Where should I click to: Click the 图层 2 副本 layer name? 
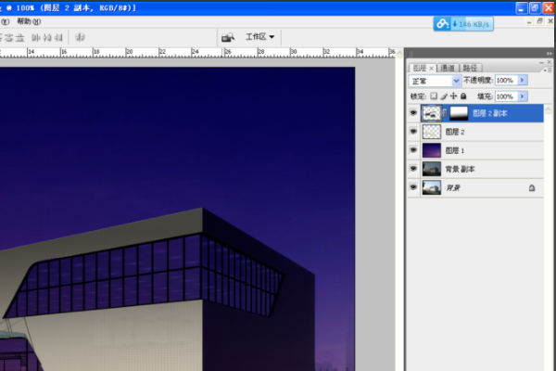pyautogui.click(x=489, y=113)
